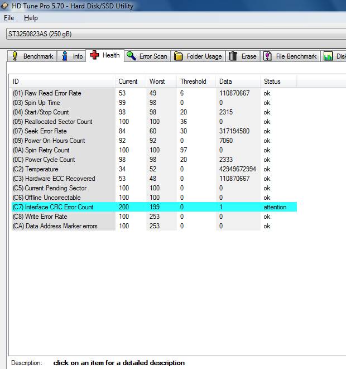Switch to the Error Scan tab
Screen dimensions: 346x369
pos(147,56)
